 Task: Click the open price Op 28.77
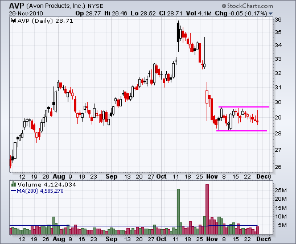(x=88, y=14)
